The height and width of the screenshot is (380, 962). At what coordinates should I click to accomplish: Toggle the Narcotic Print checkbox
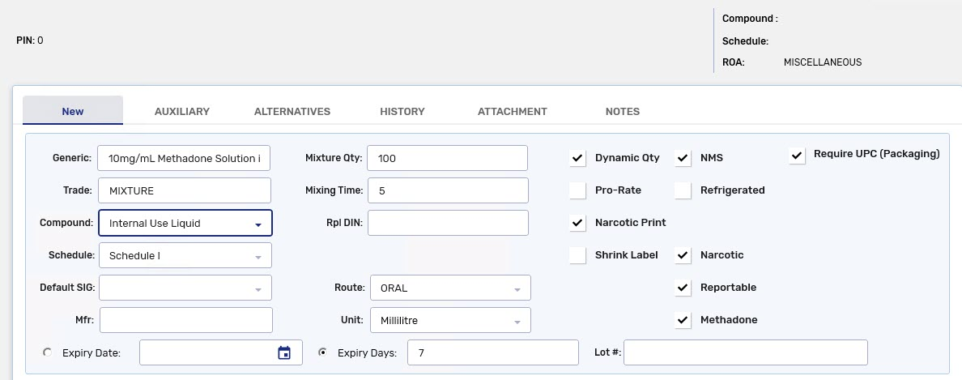[577, 223]
